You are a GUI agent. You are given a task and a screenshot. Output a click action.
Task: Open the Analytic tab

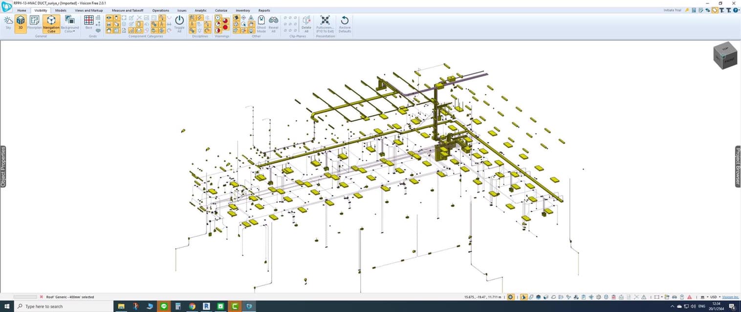pyautogui.click(x=200, y=10)
